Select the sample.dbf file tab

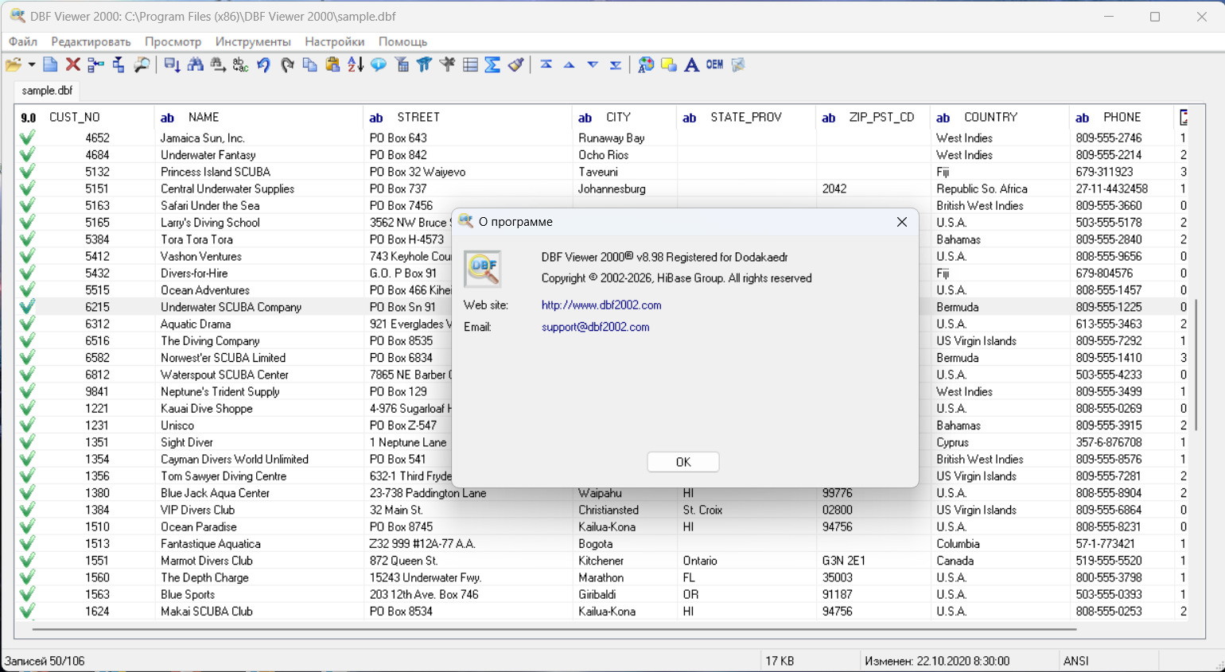pos(47,91)
